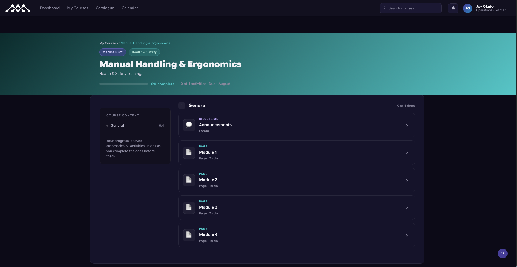517x267 pixels.
Task: Click the course progress bar
Action: [124, 84]
